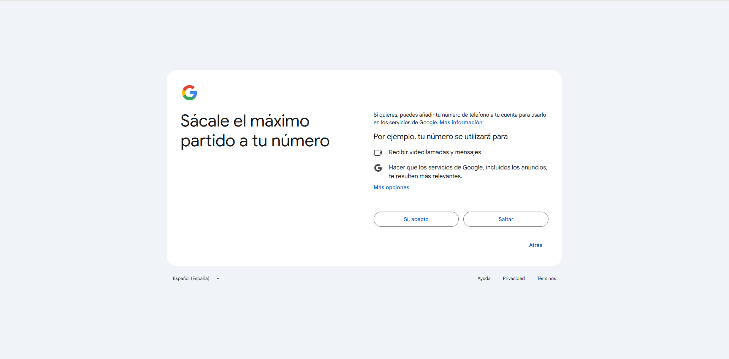Click the gray page background below the footer

point(364,323)
